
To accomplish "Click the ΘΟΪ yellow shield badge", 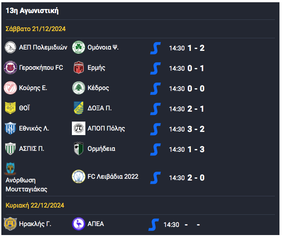I will coord(10,108).
